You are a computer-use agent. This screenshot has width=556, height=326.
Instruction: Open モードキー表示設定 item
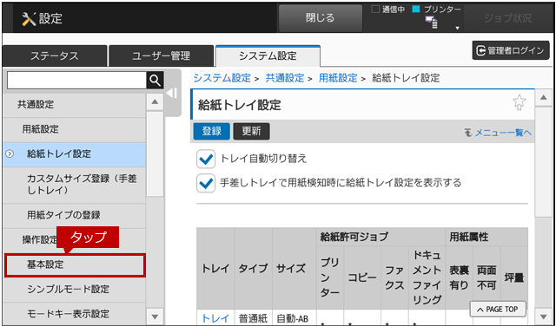[74, 314]
